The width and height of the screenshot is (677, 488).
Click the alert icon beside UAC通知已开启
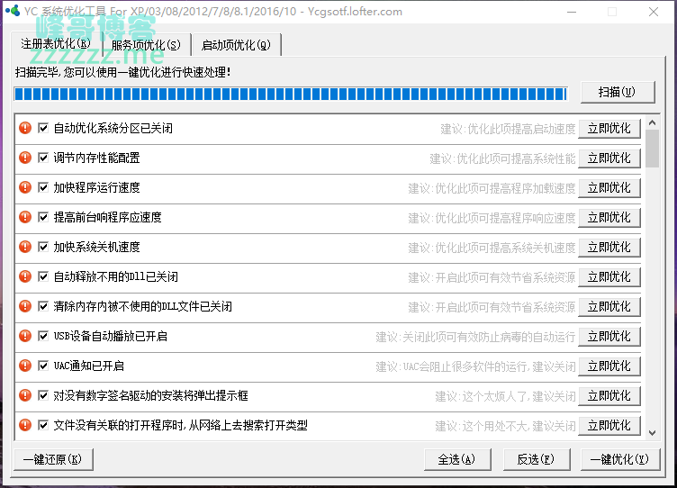pyautogui.click(x=25, y=366)
